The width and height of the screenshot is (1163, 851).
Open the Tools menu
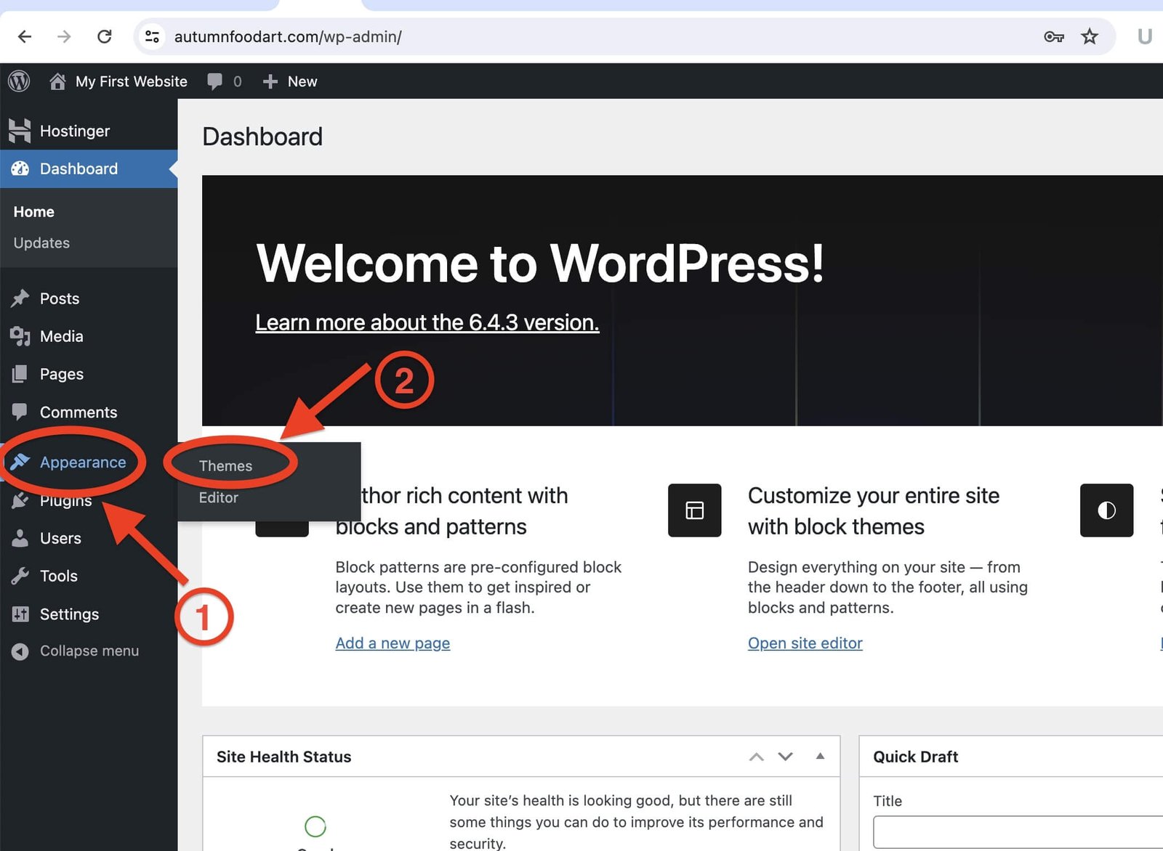pyautogui.click(x=59, y=576)
